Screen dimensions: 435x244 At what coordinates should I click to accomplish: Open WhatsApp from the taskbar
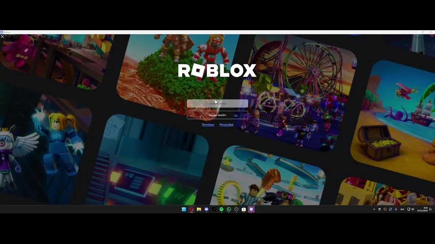point(229,209)
